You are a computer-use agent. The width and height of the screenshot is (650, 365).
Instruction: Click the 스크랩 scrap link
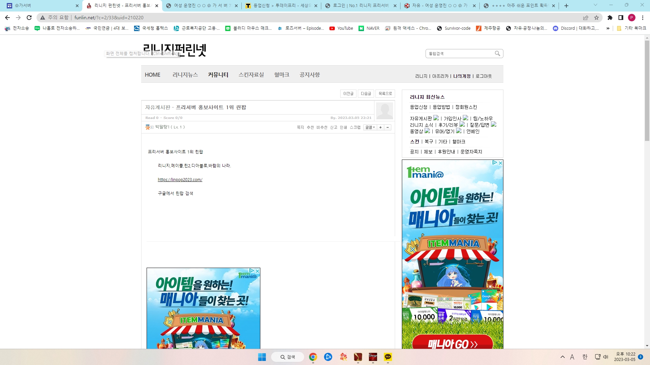pos(355,127)
